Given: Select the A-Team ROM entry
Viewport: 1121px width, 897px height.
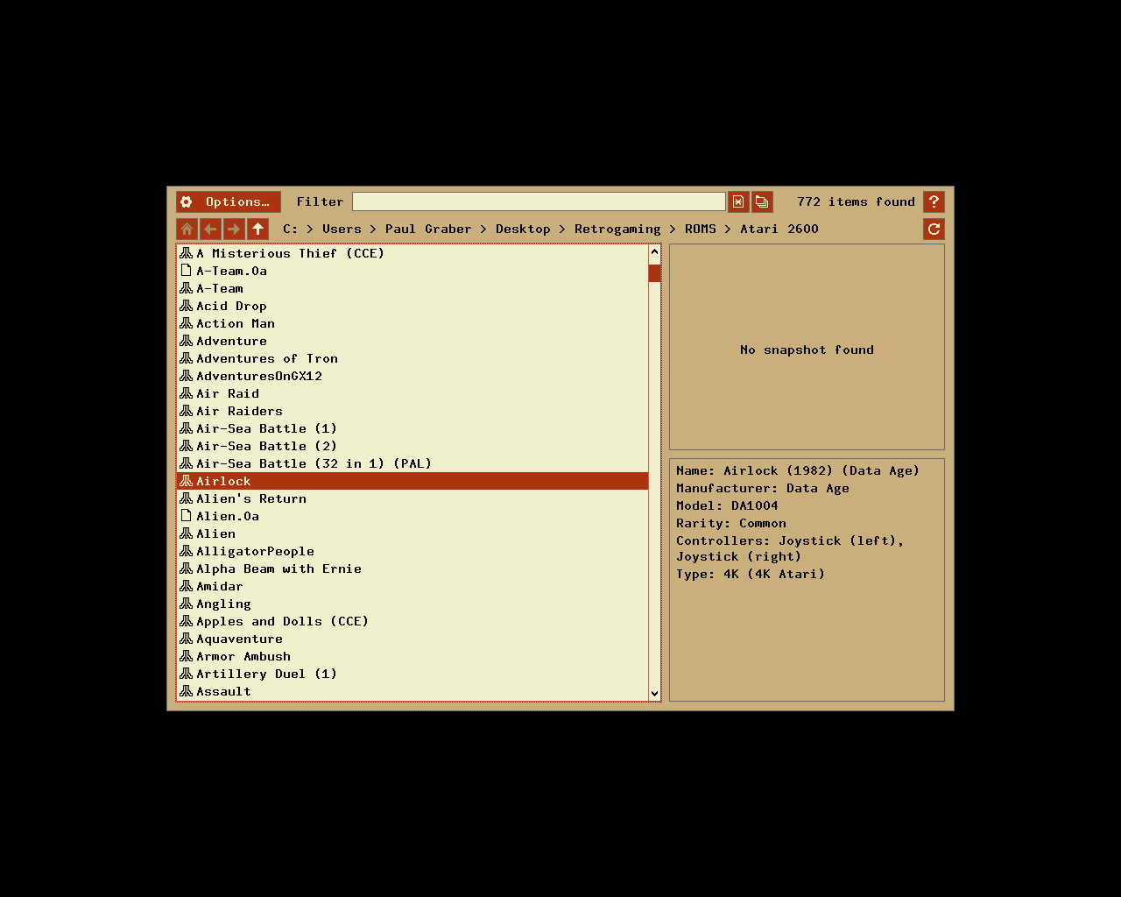Looking at the screenshot, I should (x=412, y=288).
